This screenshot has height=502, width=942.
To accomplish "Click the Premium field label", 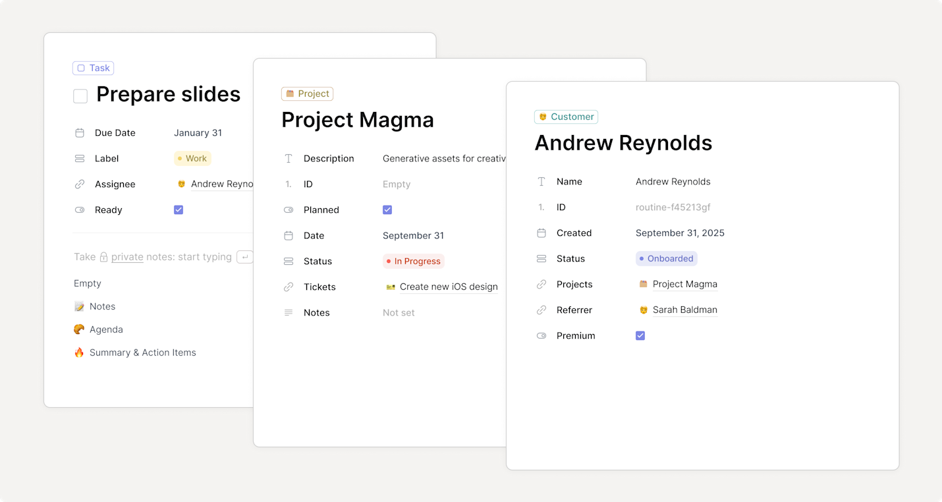I will coord(576,336).
